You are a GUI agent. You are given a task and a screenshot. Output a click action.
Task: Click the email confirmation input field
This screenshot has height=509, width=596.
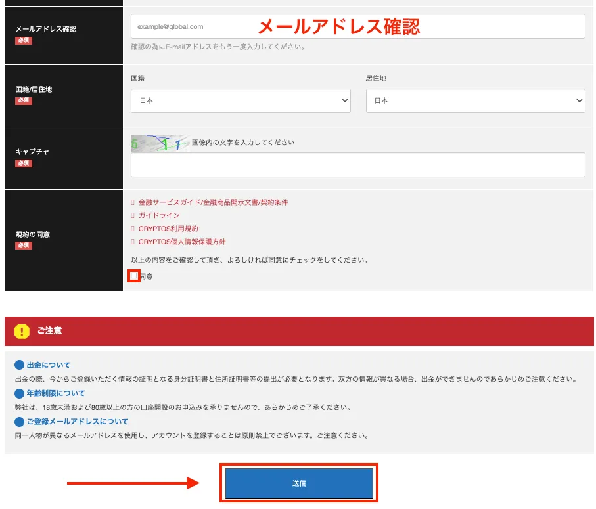[x=357, y=26]
